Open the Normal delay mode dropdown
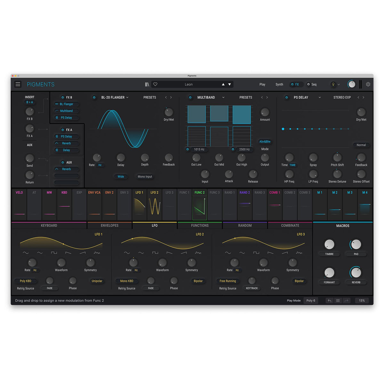Viewport: 384px width, 384px height. coord(361,145)
